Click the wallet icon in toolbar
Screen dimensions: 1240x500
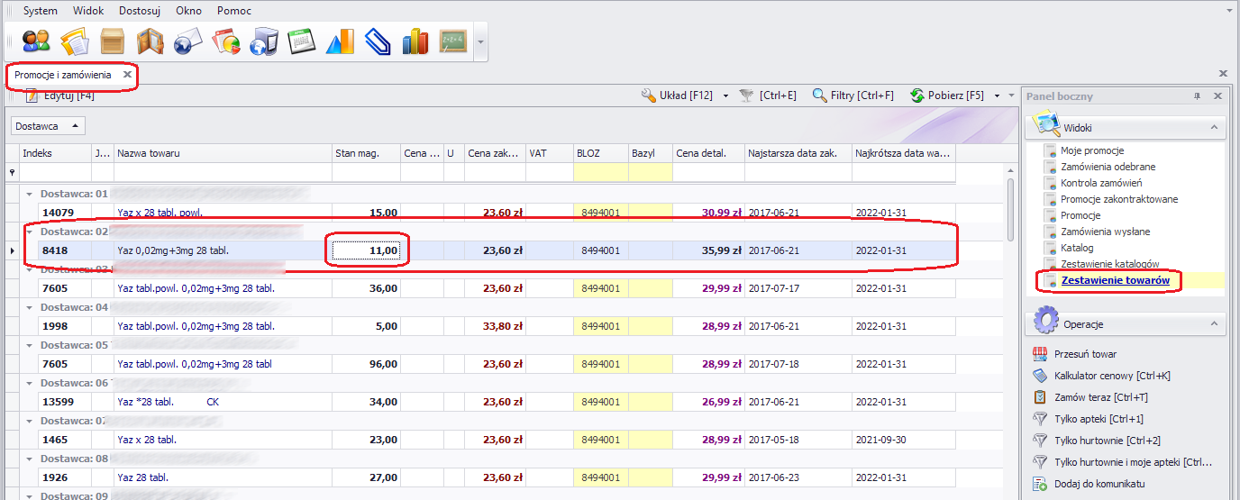150,41
